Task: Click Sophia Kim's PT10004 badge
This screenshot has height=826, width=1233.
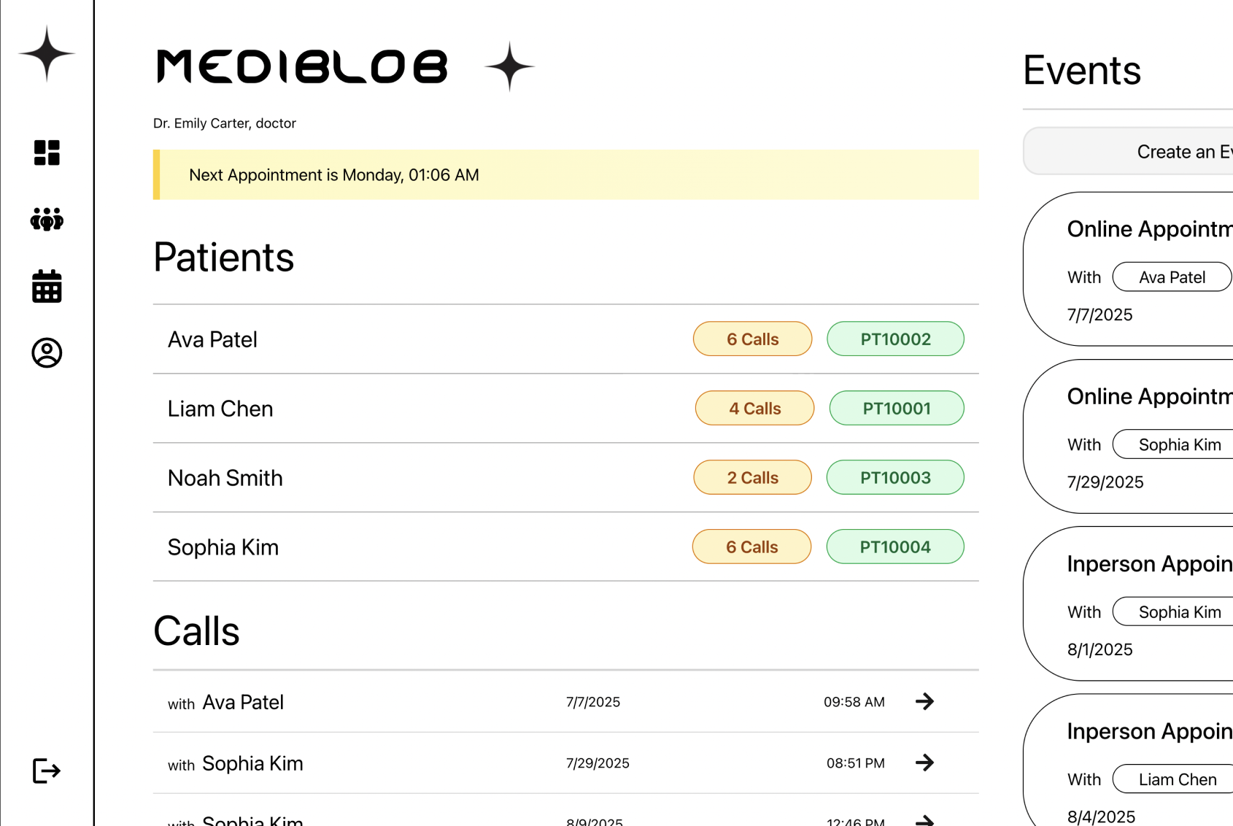Action: point(894,547)
